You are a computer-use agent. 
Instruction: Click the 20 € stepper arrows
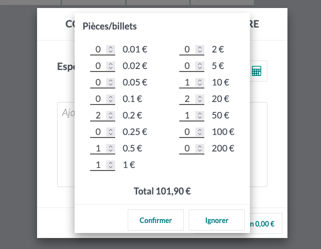pyautogui.click(x=200, y=99)
